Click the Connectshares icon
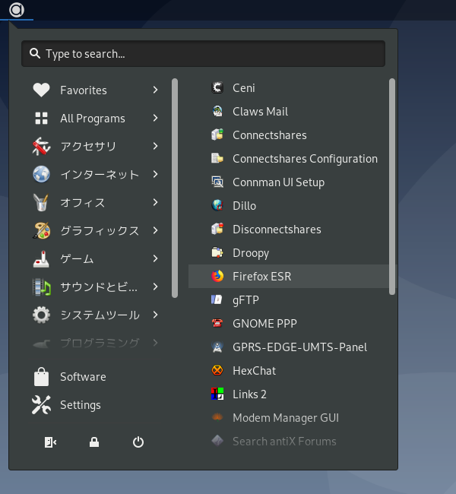Image resolution: width=456 pixels, height=494 pixels. coord(217,135)
